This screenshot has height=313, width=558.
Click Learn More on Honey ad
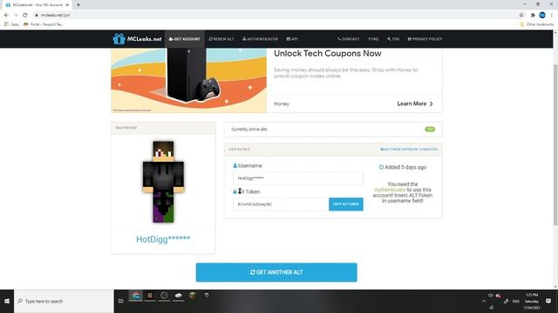(415, 103)
